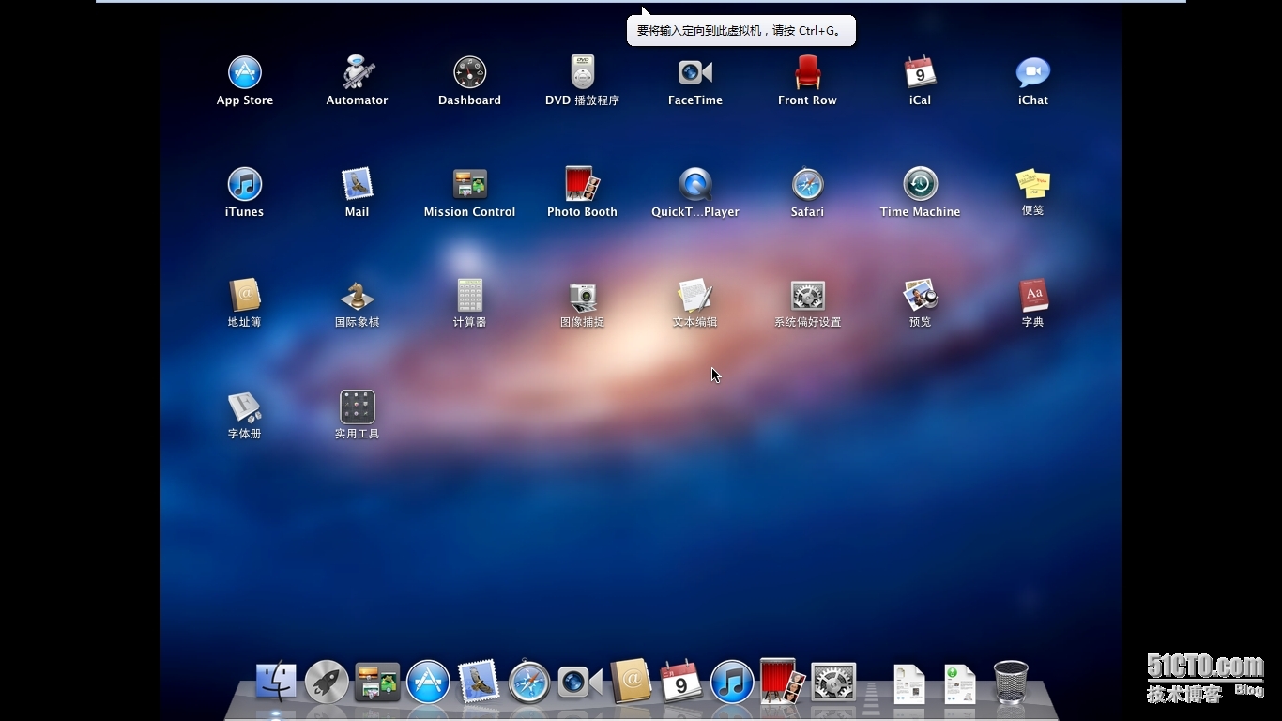Launch QuickTime Player app

695,184
